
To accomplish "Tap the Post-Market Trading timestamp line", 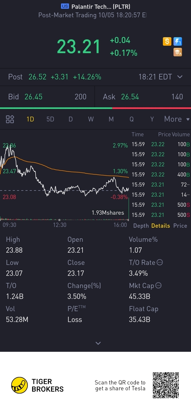I will coord(92,15).
